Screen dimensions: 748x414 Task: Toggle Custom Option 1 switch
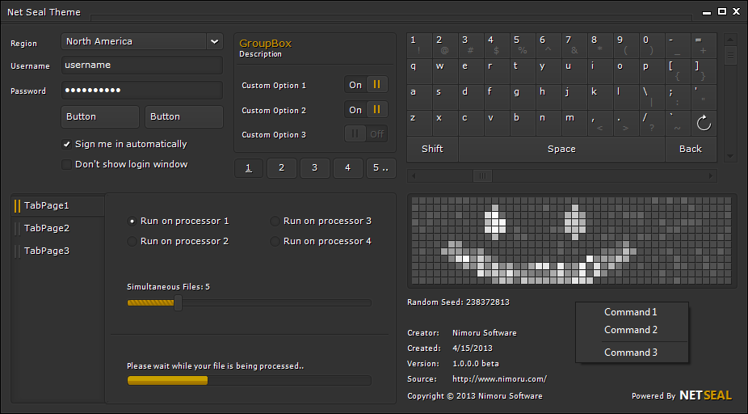(366, 85)
